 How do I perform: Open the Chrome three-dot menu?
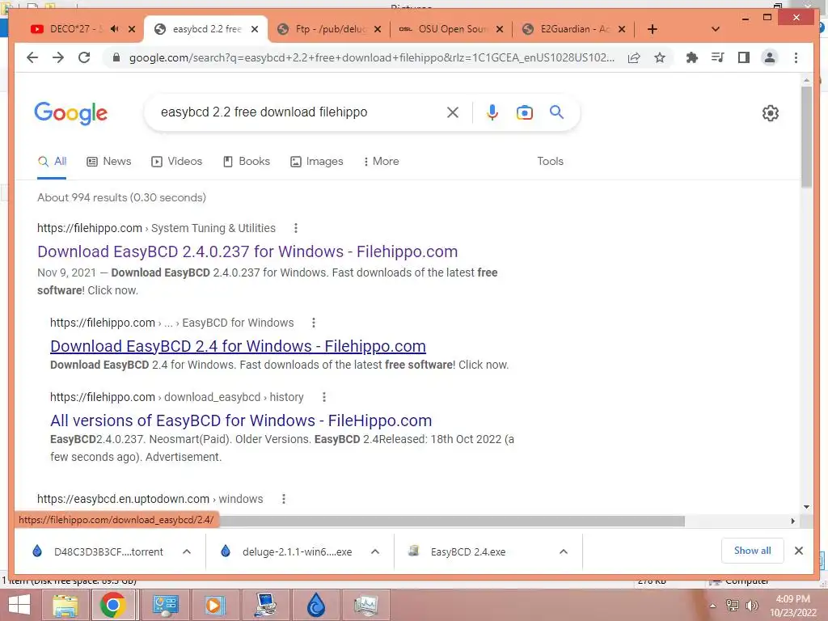796,57
